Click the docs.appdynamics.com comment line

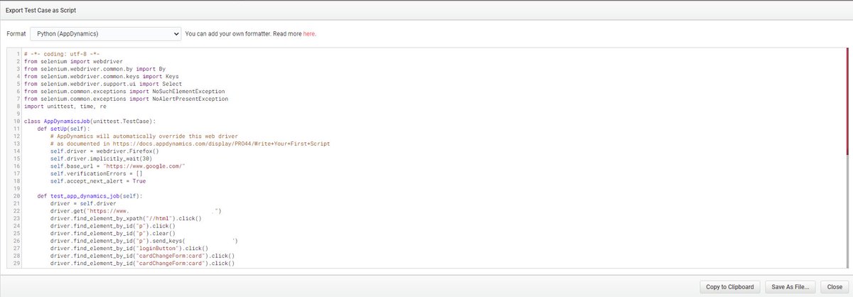click(x=191, y=143)
